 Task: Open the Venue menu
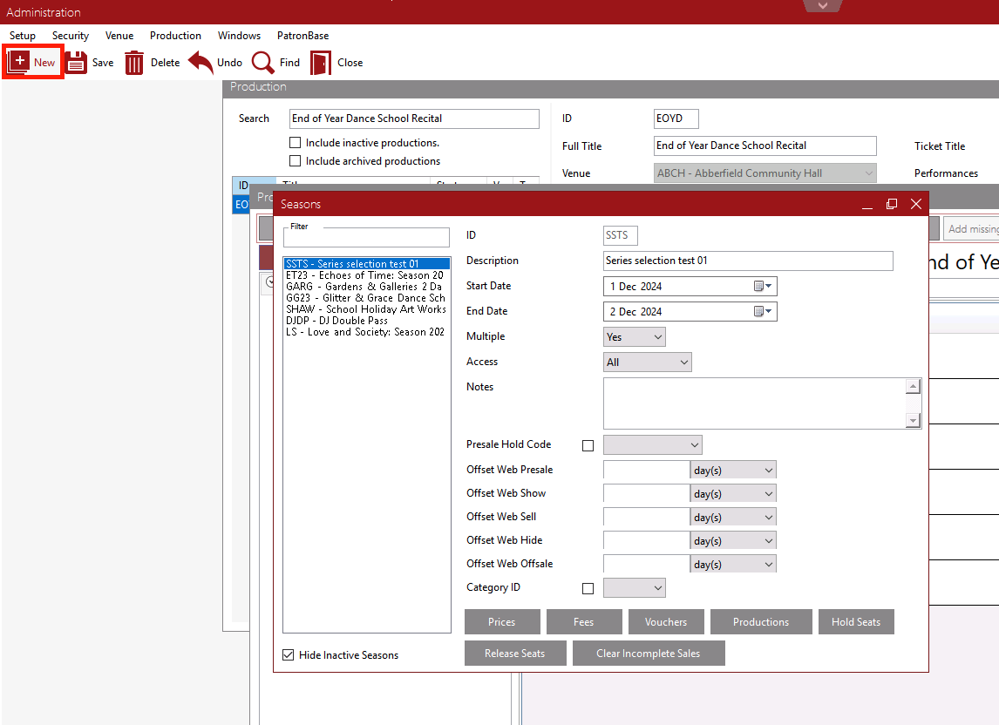tap(119, 36)
